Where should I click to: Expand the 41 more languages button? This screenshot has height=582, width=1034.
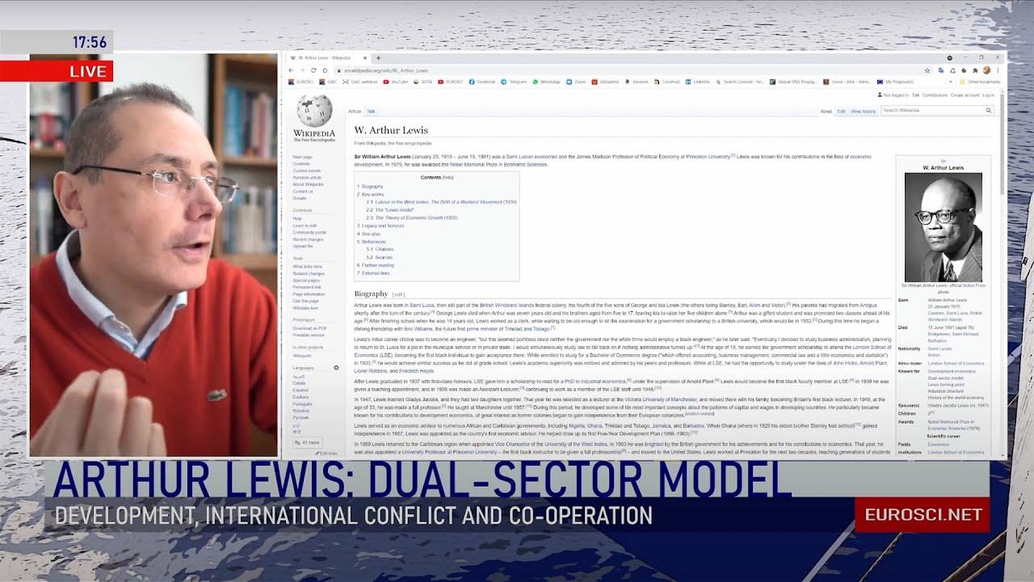pos(308,443)
